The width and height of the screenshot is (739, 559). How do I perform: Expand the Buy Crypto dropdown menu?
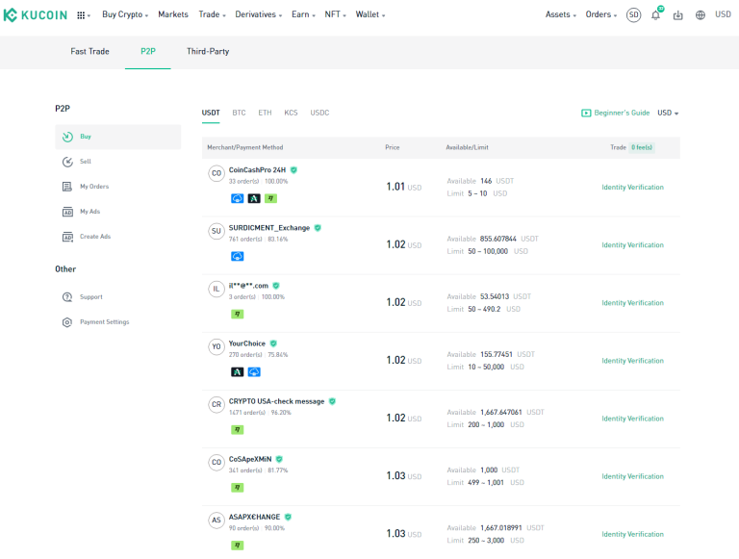(x=125, y=15)
